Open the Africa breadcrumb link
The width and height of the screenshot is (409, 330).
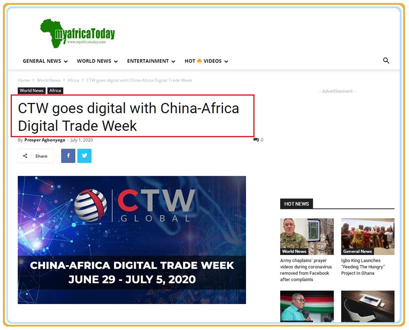73,80
